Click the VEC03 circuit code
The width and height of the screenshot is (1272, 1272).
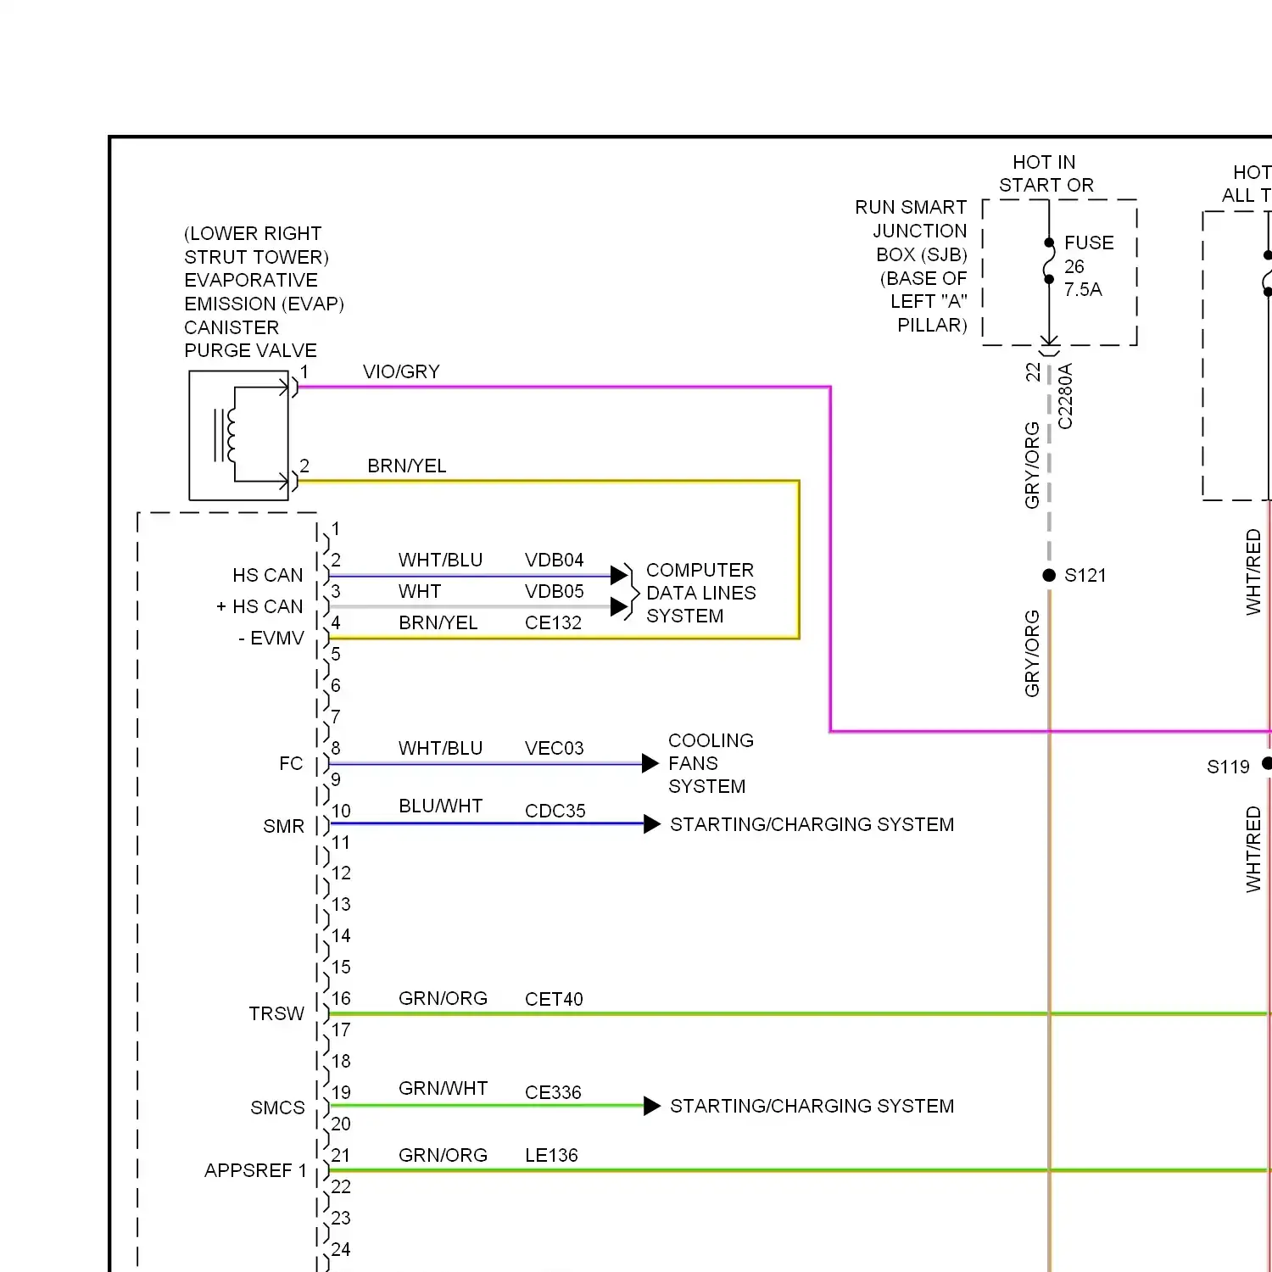[554, 748]
